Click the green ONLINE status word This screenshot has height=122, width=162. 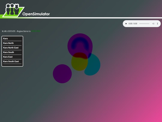(x=36, y=31)
